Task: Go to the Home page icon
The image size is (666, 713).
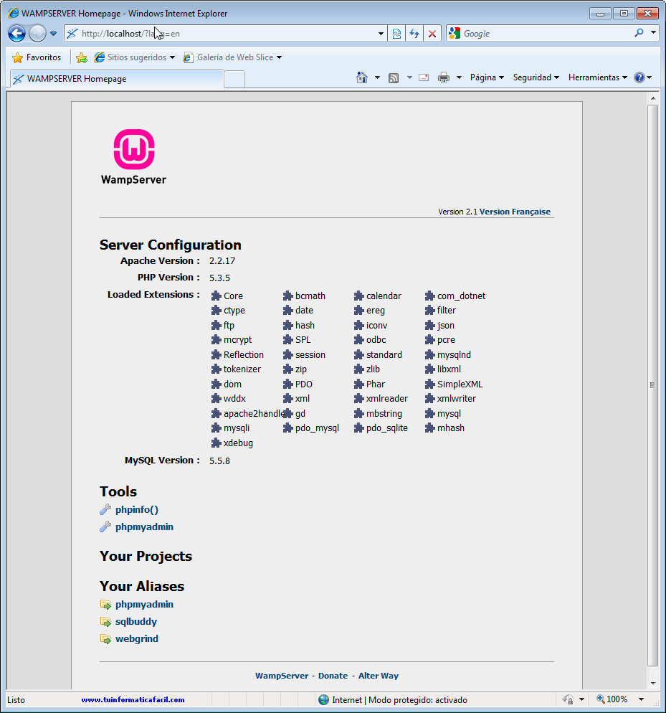Action: (x=362, y=77)
